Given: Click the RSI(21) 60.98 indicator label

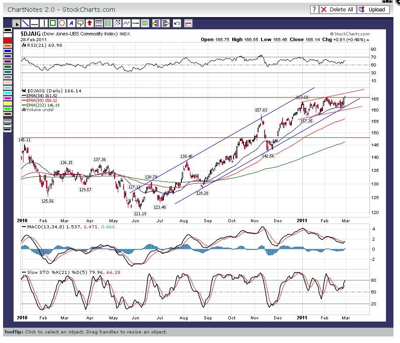Looking at the screenshot, I should (42, 45).
